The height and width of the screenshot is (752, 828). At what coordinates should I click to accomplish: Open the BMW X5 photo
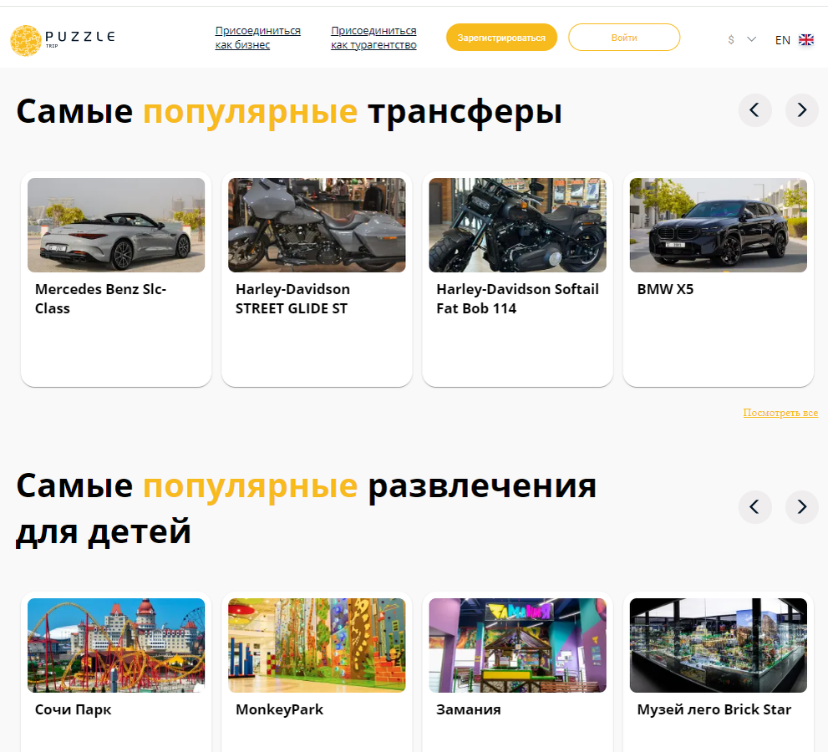[x=719, y=225]
